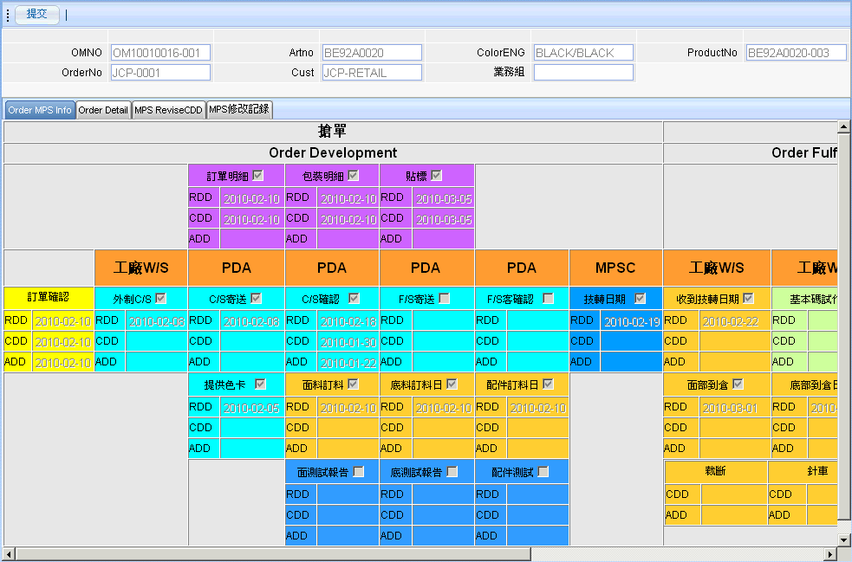Click the C/S確認 CDD date 2010-01-30
The width and height of the screenshot is (852, 562).
point(348,341)
